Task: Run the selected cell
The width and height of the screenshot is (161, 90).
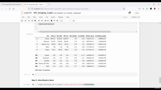Action: point(47,21)
